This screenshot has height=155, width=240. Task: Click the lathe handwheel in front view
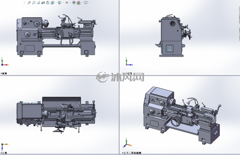(58, 34)
